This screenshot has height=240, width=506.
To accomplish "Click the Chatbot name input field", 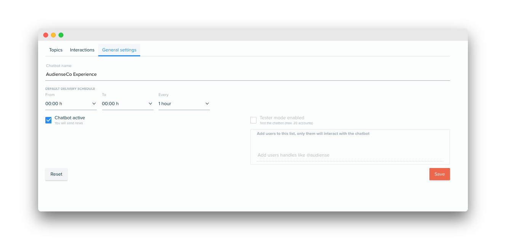I will pos(248,74).
